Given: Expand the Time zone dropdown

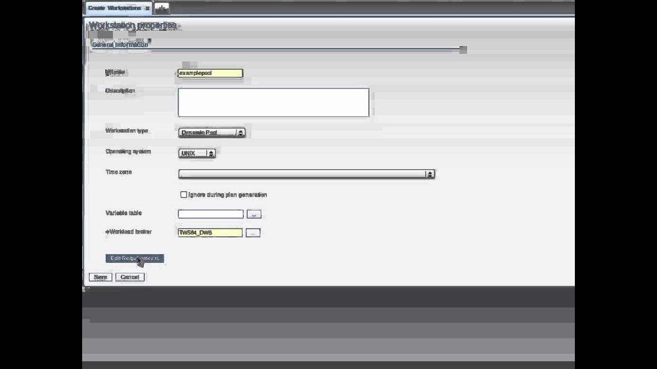Looking at the screenshot, I should pyautogui.click(x=306, y=174).
